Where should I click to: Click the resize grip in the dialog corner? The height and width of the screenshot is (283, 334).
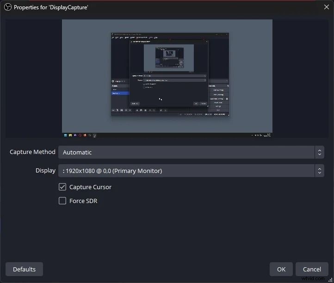pos(331,280)
